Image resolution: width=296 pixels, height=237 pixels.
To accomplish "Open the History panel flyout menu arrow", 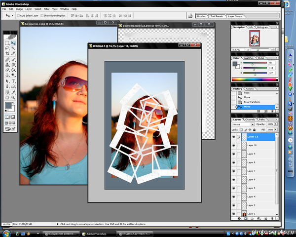I will (x=277, y=89).
